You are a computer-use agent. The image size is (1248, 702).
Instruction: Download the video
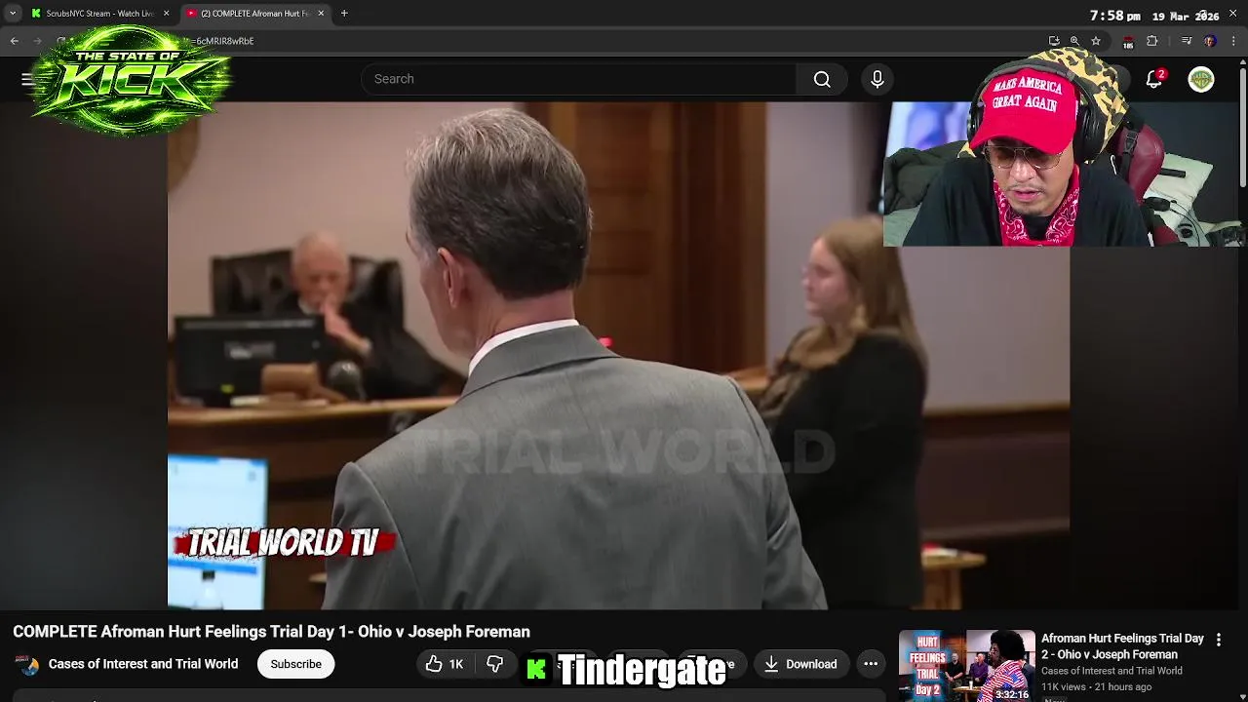tap(799, 664)
